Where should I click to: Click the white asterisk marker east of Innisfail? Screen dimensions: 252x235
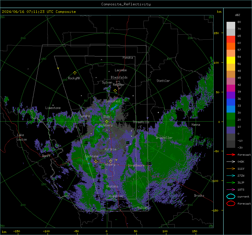(x=133, y=96)
